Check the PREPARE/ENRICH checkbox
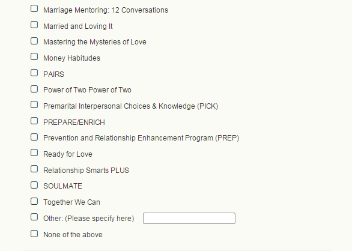The height and width of the screenshot is (251, 352). 34,121
